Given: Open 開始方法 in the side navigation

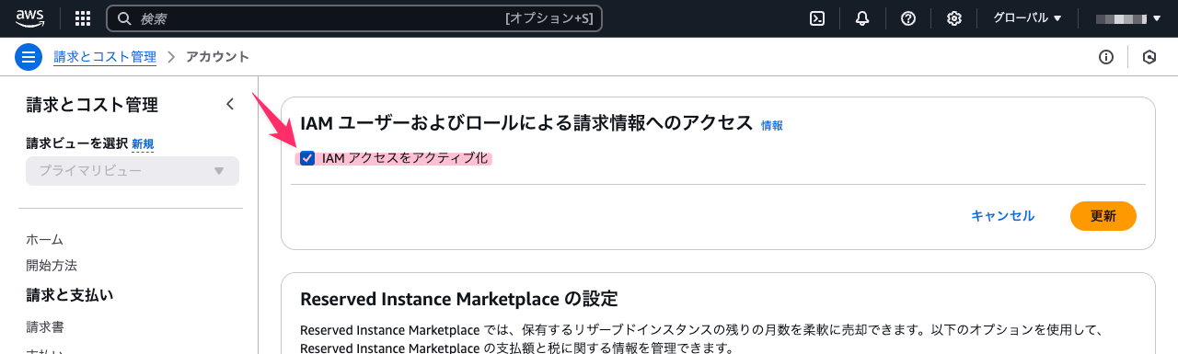Looking at the screenshot, I should point(52,265).
